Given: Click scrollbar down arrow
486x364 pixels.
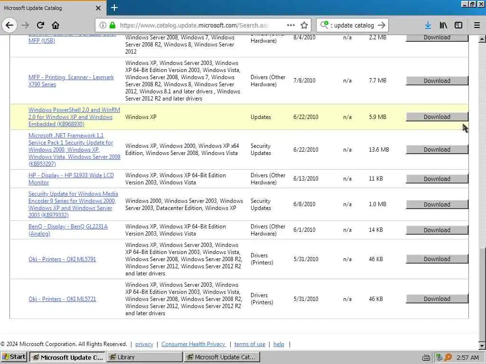Looking at the screenshot, I should (482, 346).
